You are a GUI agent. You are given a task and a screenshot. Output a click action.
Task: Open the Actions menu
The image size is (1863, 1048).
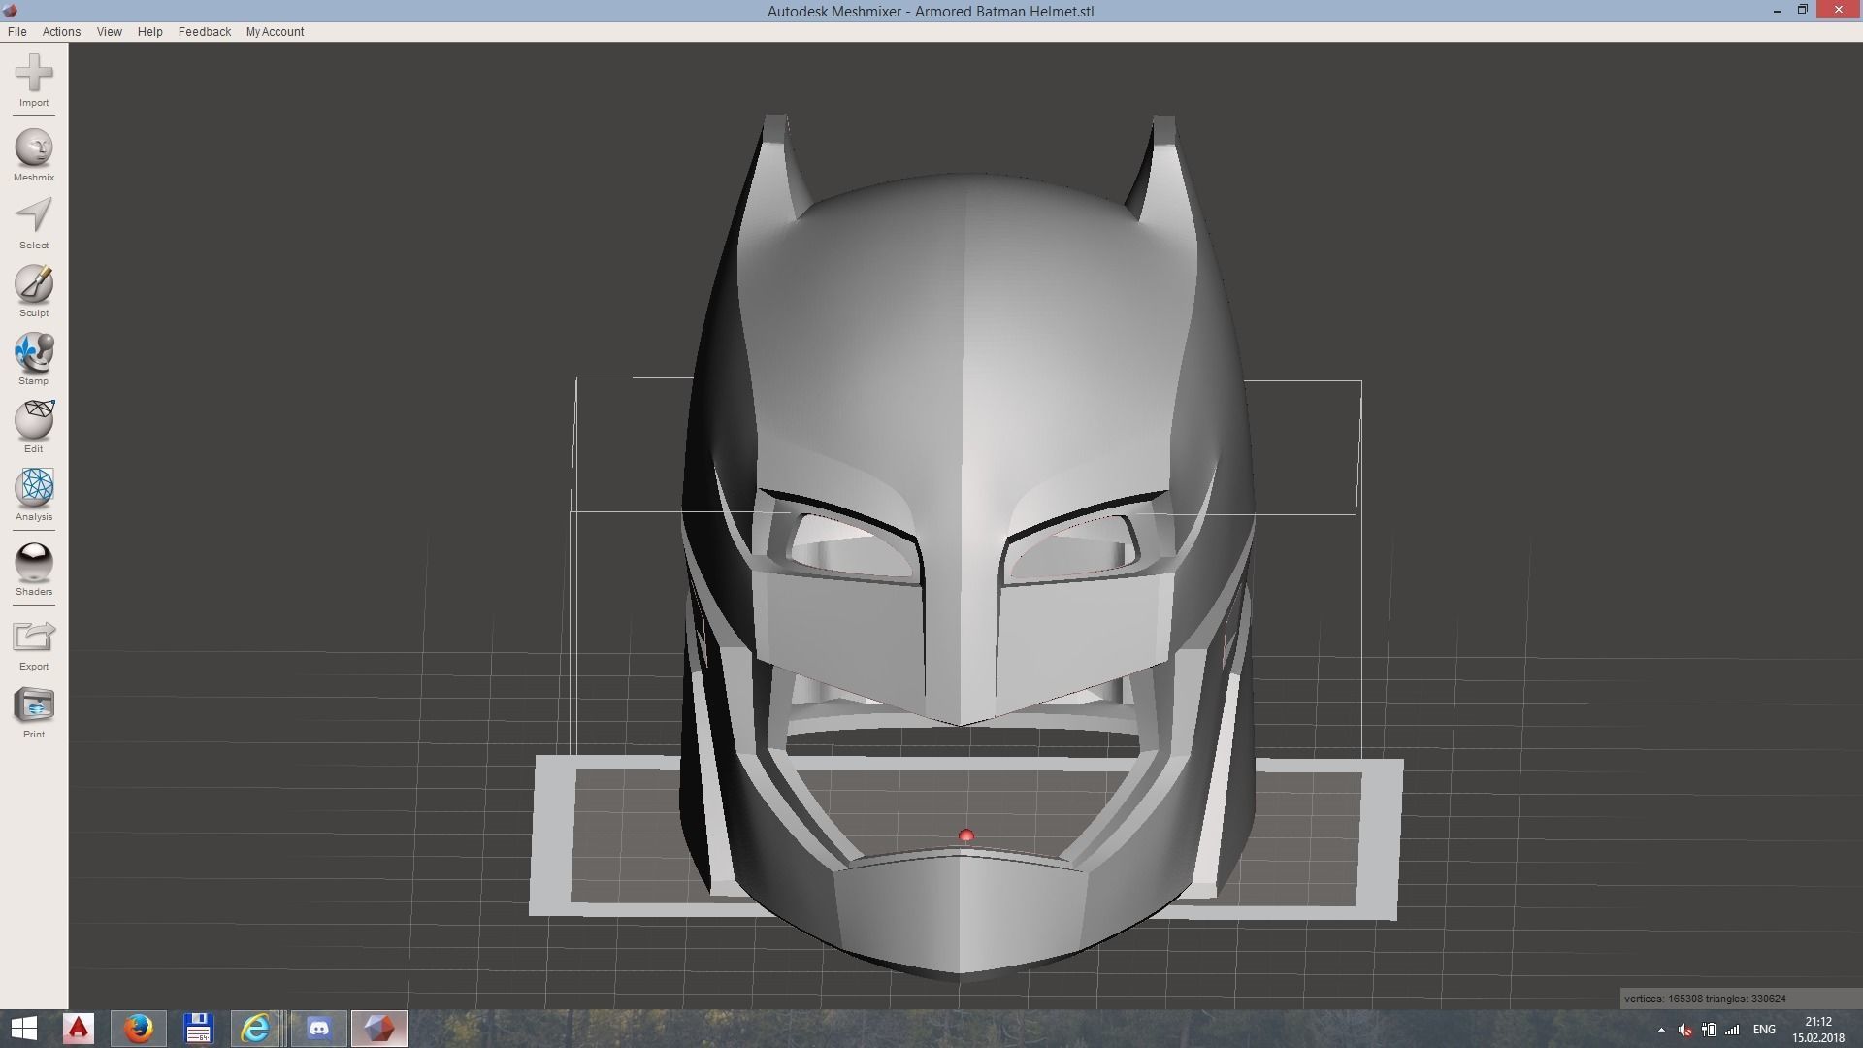(x=61, y=32)
